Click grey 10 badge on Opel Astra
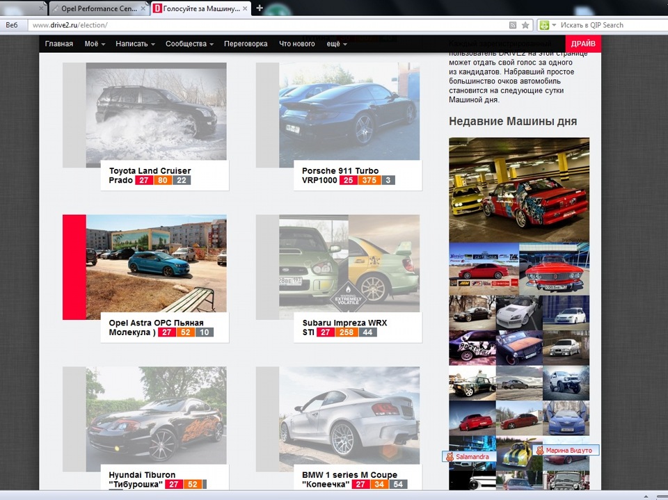The width and height of the screenshot is (668, 500). pyautogui.click(x=205, y=332)
